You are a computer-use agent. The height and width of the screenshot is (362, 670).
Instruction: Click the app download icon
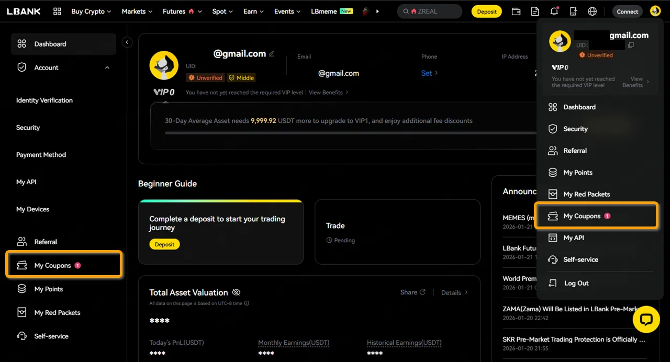(573, 12)
